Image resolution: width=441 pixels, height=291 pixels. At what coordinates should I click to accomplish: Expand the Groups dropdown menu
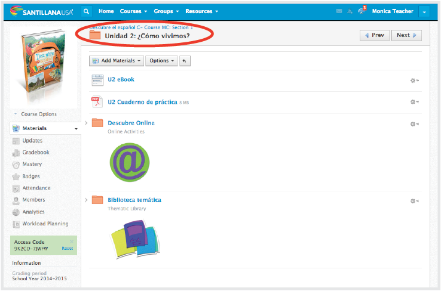tap(166, 11)
